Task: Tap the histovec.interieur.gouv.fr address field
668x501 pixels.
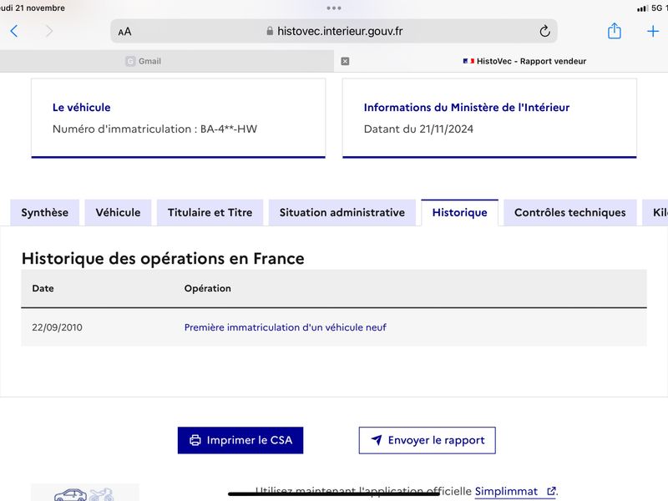Action: (x=334, y=31)
